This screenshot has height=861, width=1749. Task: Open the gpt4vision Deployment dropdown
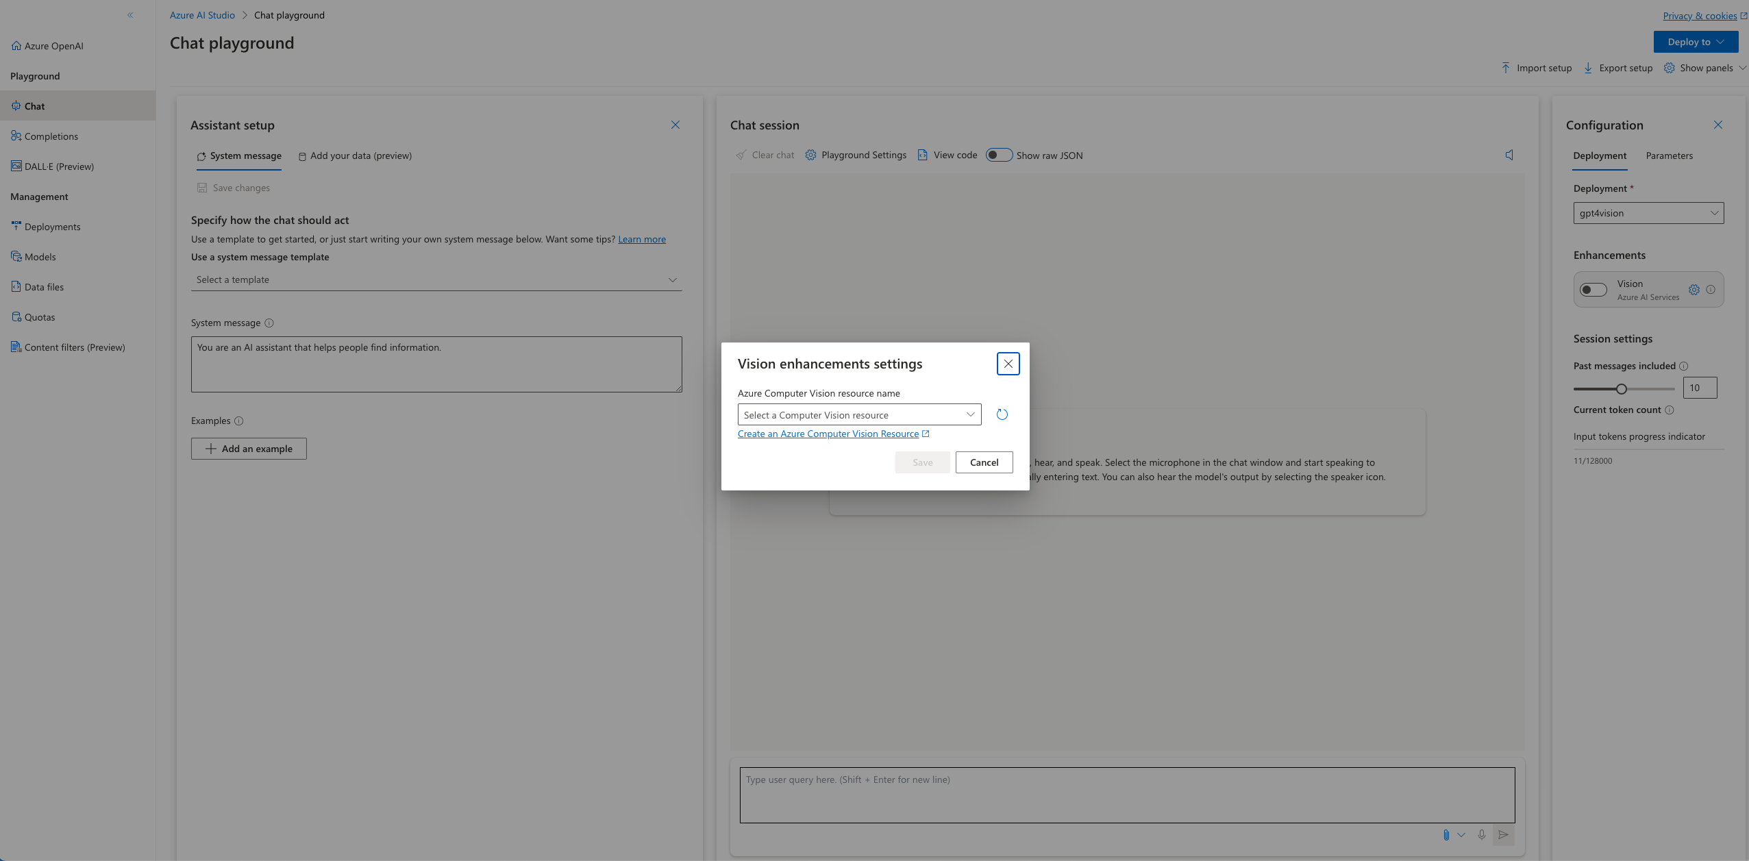pyautogui.click(x=1647, y=212)
